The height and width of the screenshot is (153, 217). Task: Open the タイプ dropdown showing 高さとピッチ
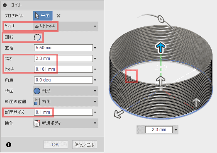66,26
